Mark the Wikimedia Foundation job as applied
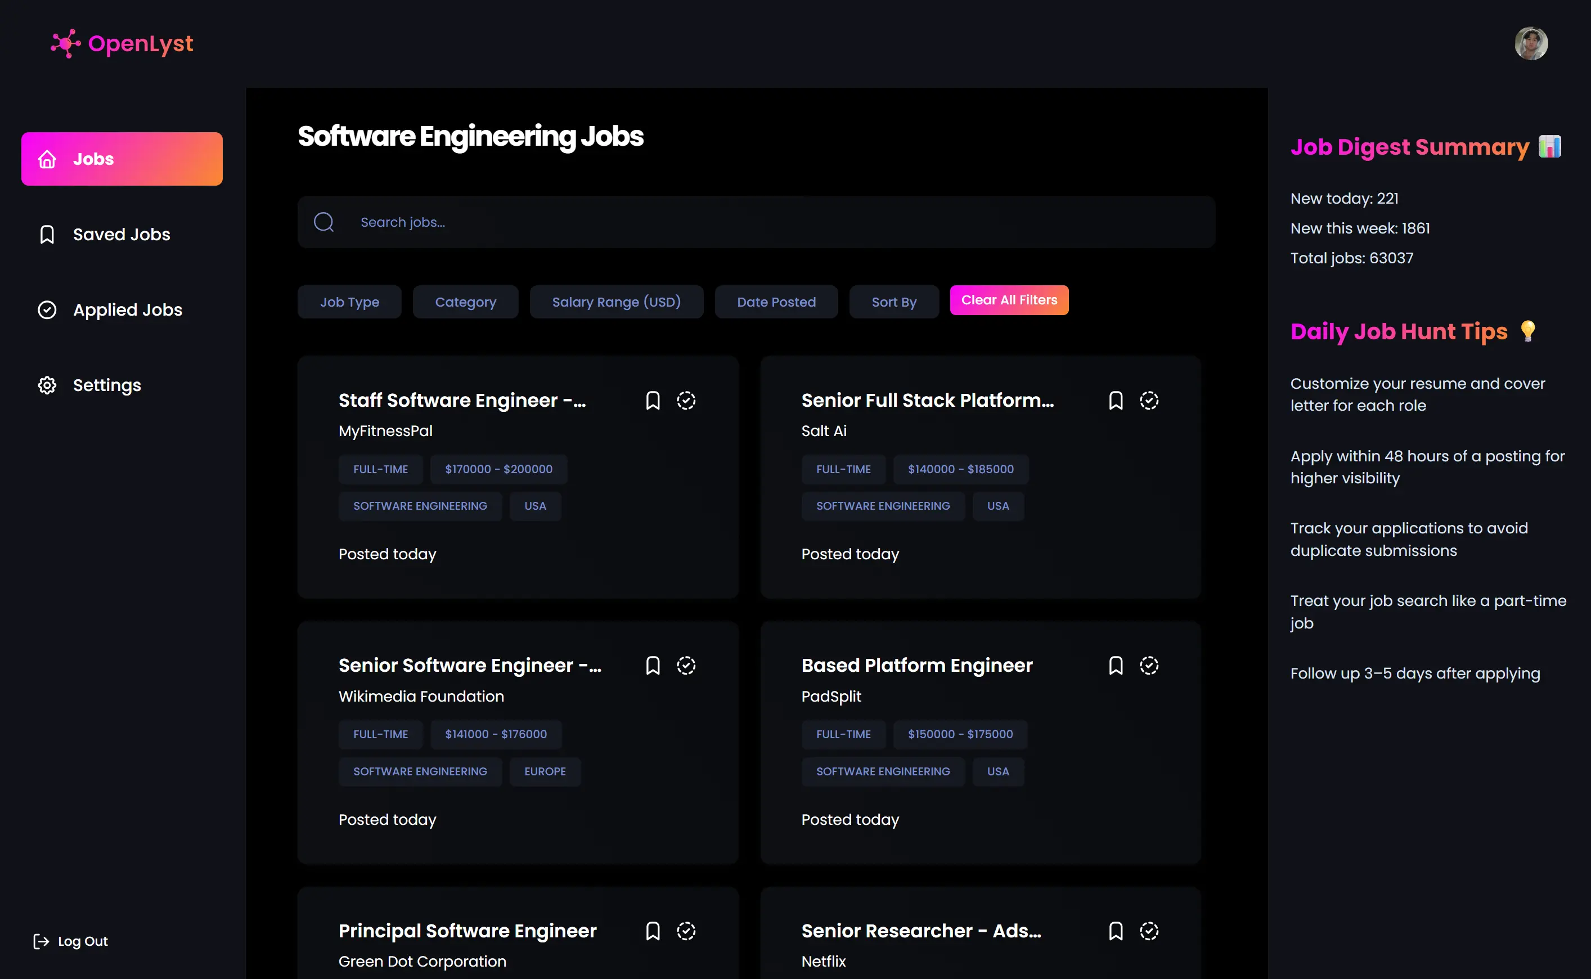Viewport: 1591px width, 979px height. point(686,665)
